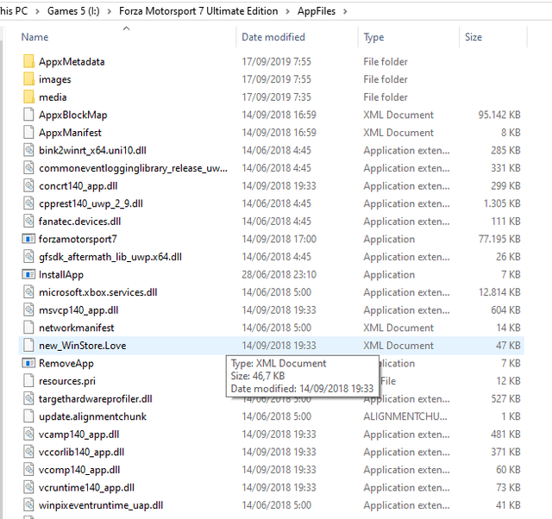552x519 pixels.
Task: Select the AppxMetadata folder icon
Action: point(28,61)
